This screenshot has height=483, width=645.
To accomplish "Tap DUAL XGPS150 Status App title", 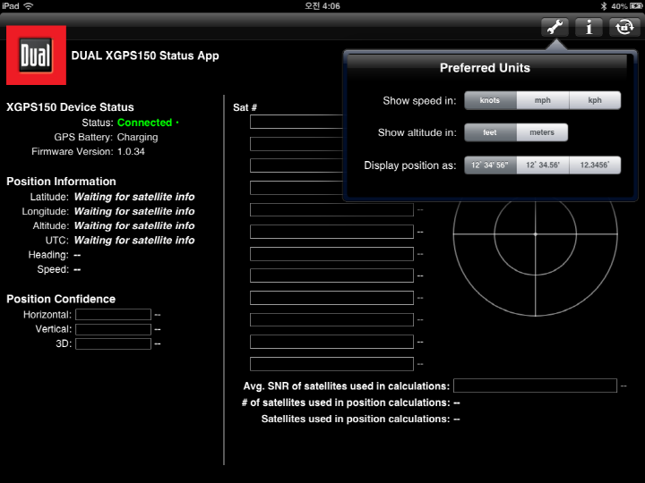I will click(145, 55).
